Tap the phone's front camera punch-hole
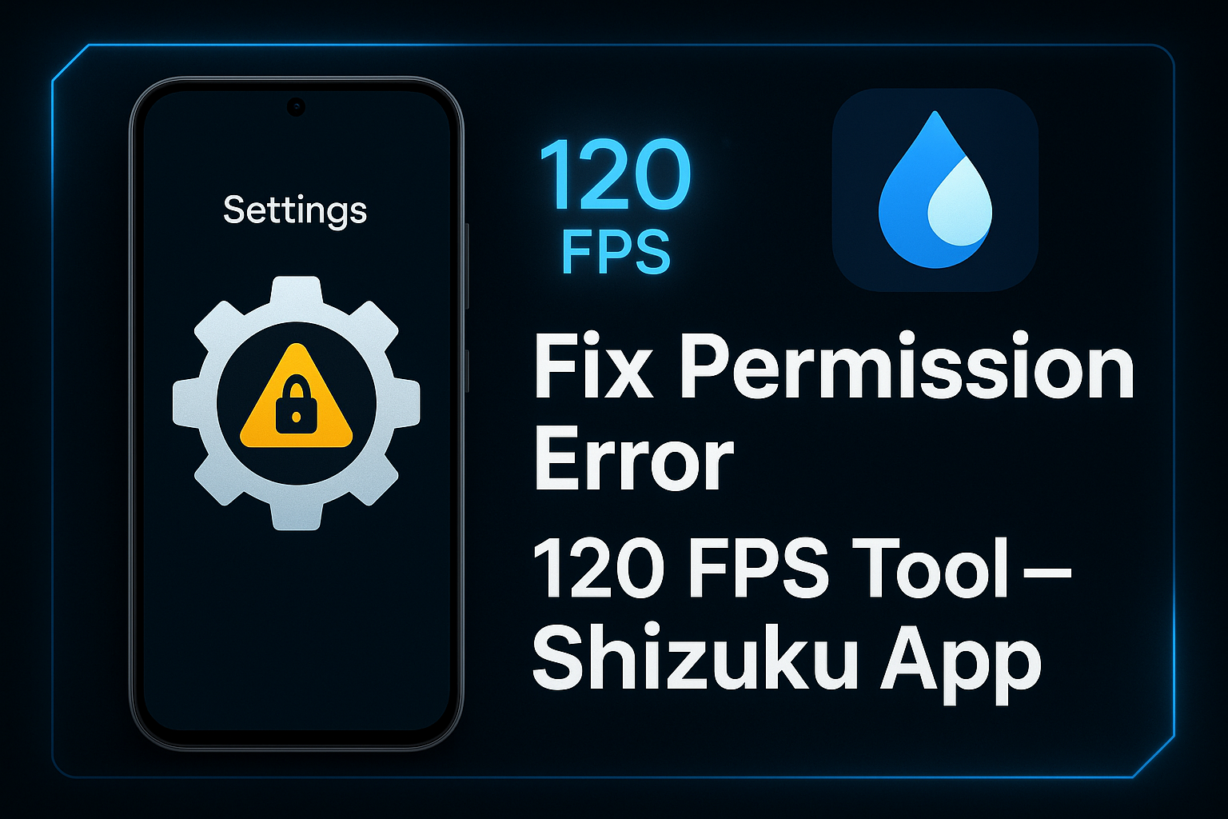This screenshot has height=819, width=1228. pos(297,106)
